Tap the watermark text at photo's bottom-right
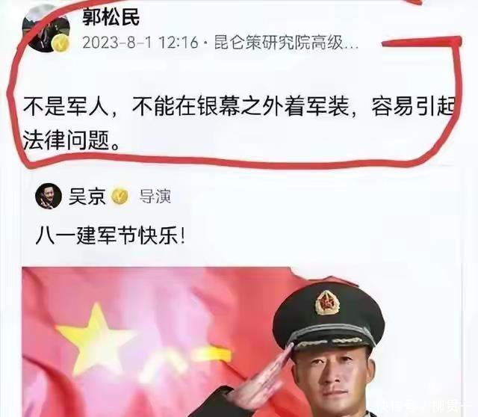 pos(422,407)
